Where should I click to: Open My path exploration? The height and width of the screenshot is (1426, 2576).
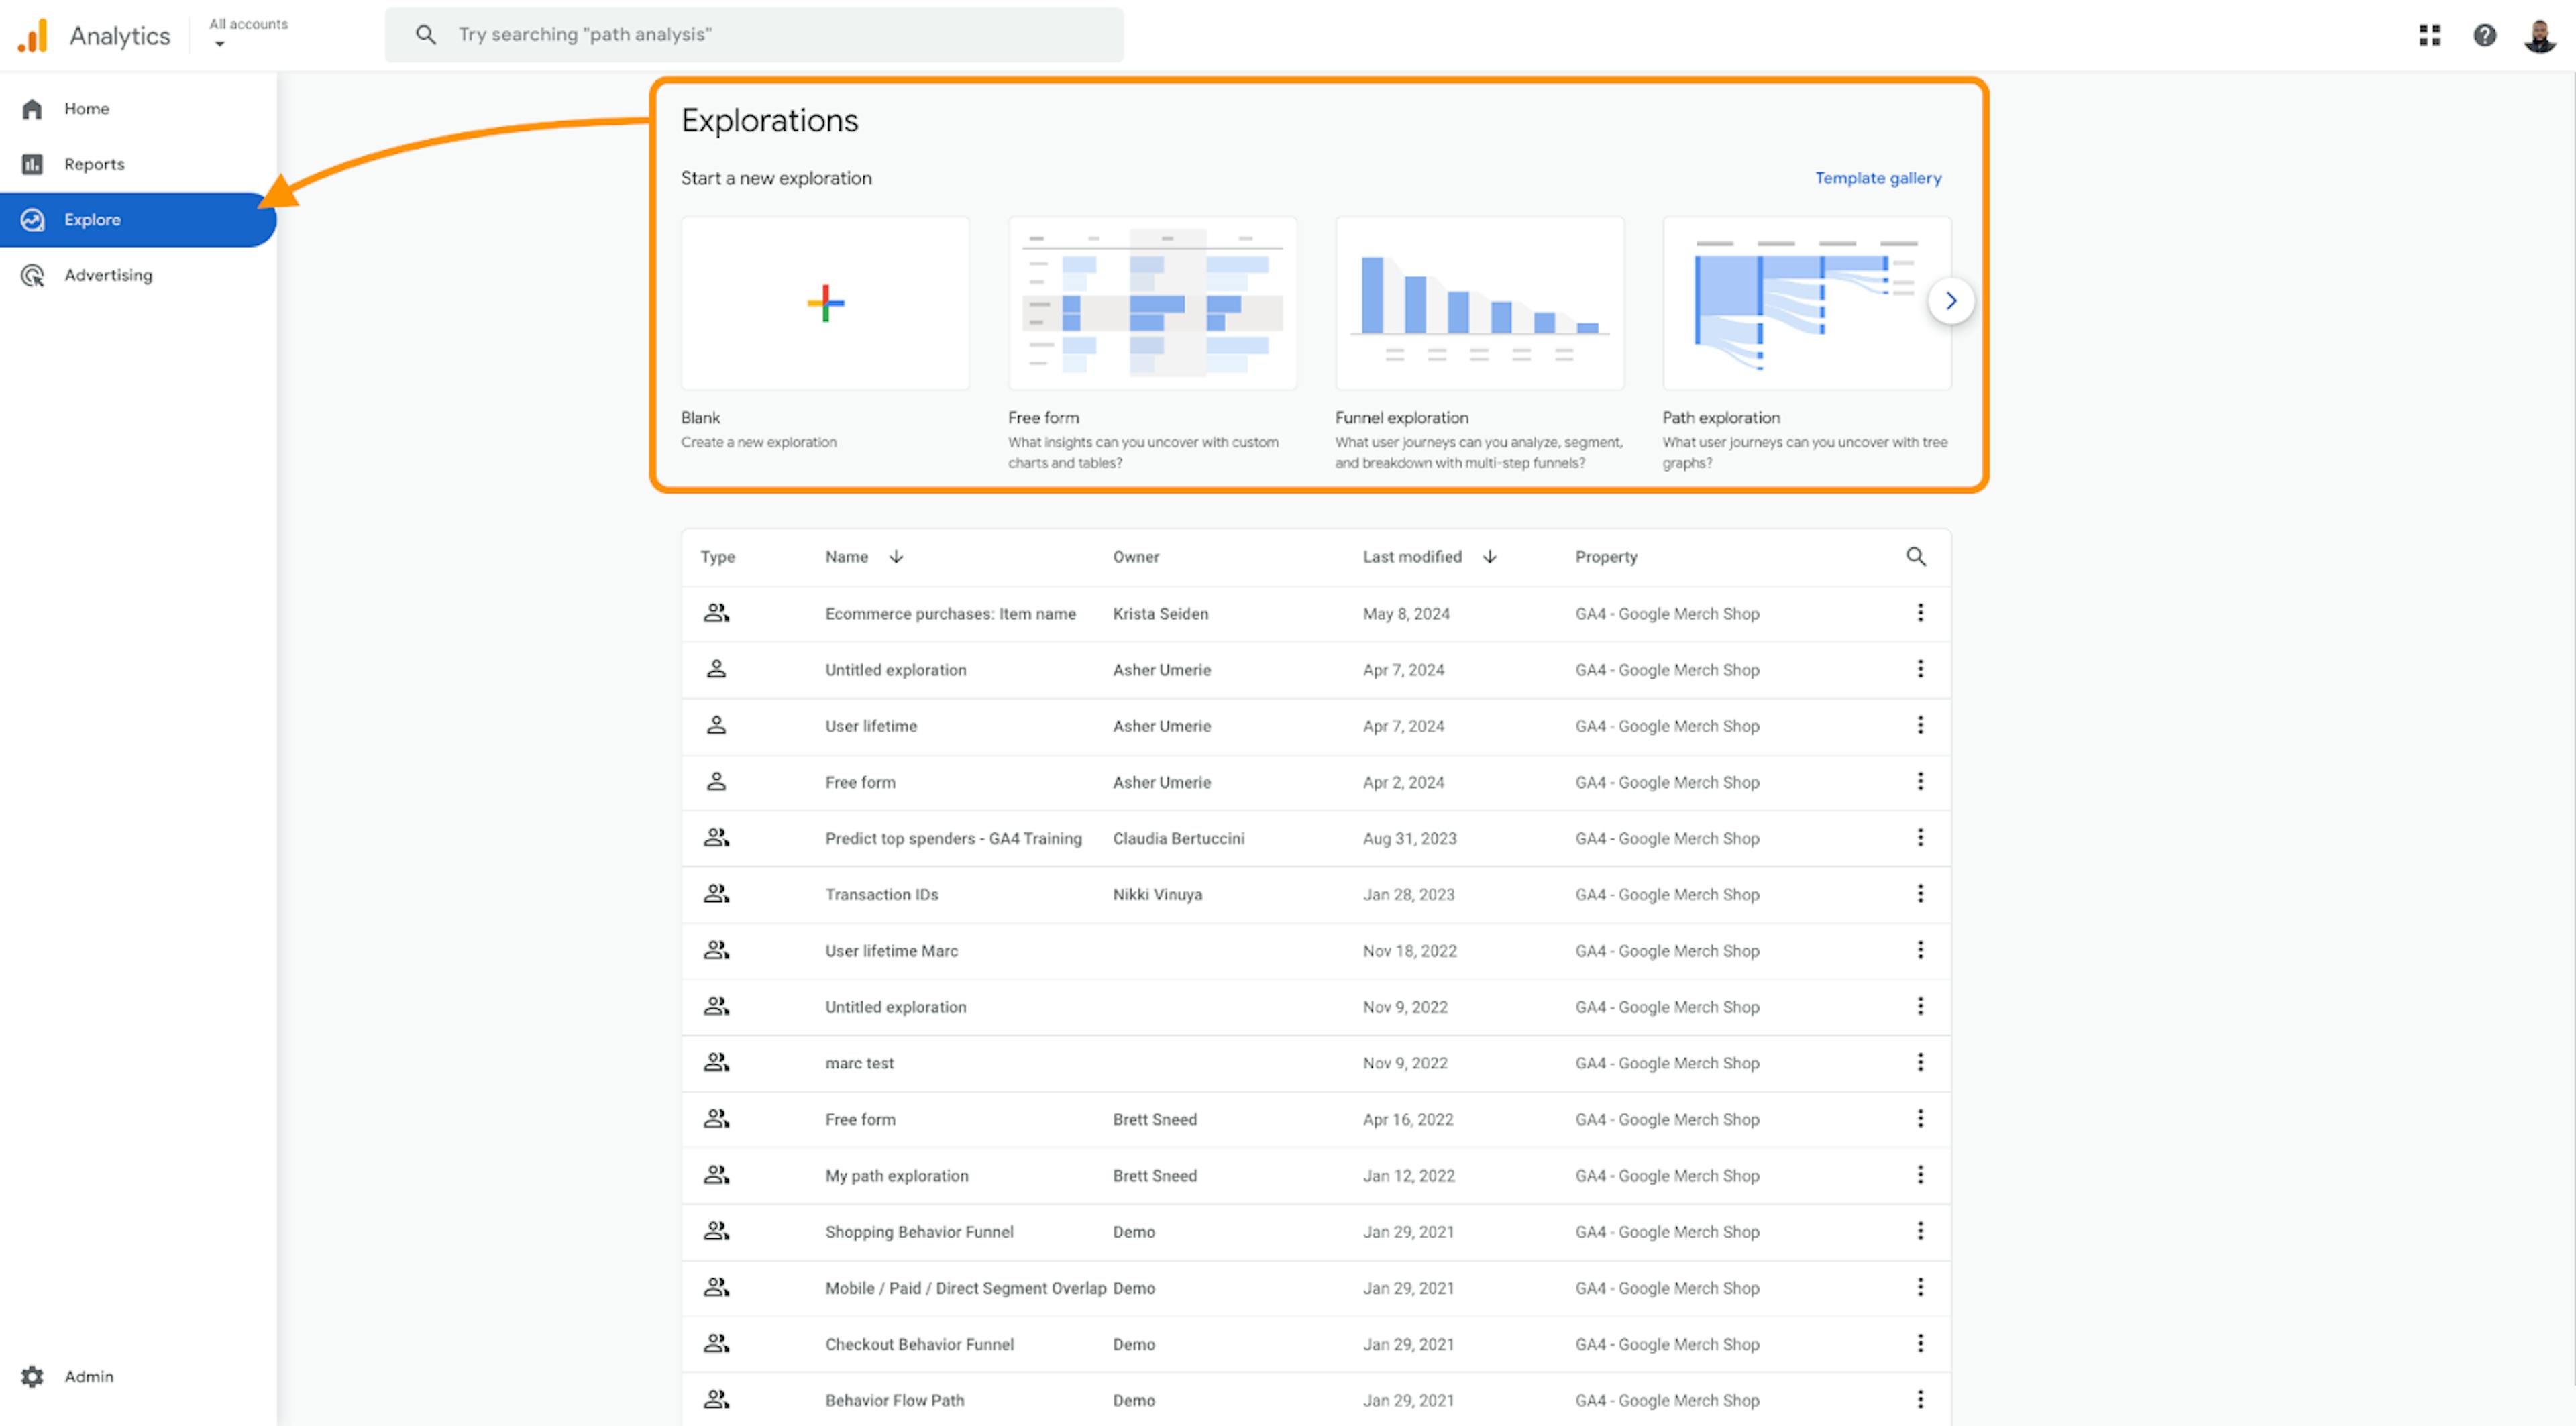pos(896,1176)
